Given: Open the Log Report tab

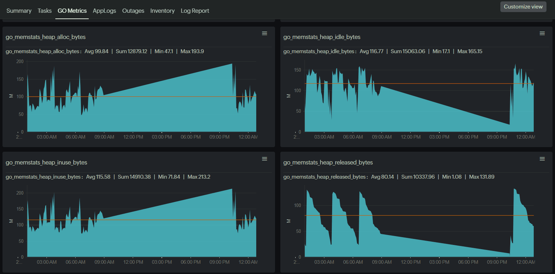Looking at the screenshot, I should point(195,11).
